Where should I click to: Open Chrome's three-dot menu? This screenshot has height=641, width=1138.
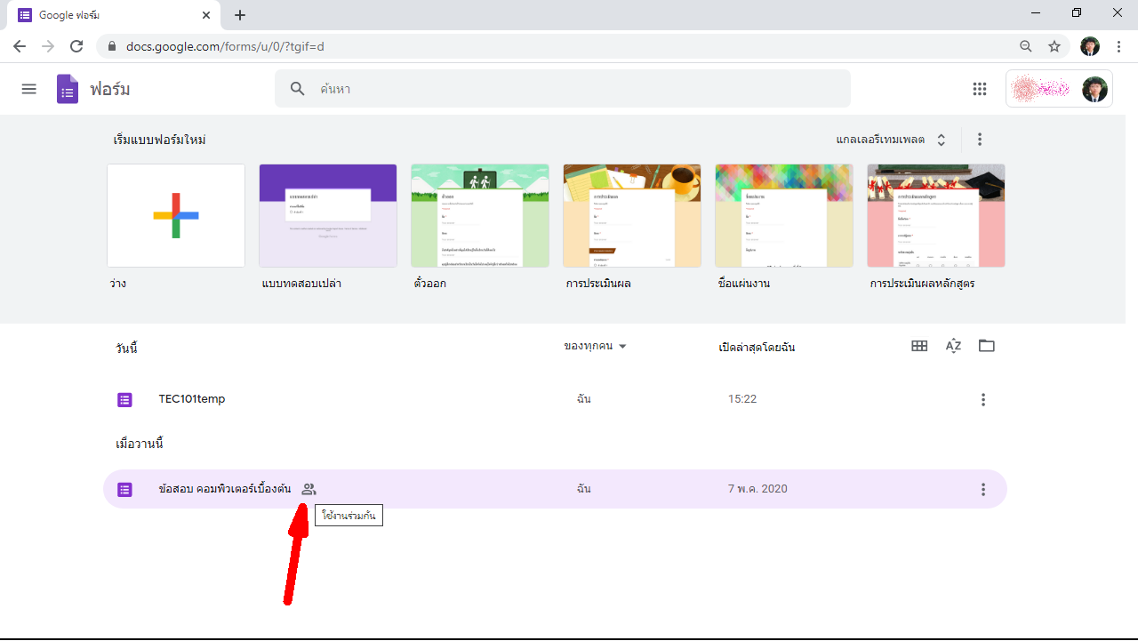1118,46
